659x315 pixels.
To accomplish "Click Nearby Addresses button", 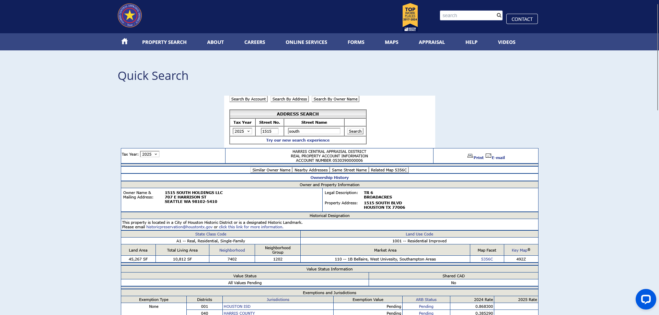I will [311, 170].
